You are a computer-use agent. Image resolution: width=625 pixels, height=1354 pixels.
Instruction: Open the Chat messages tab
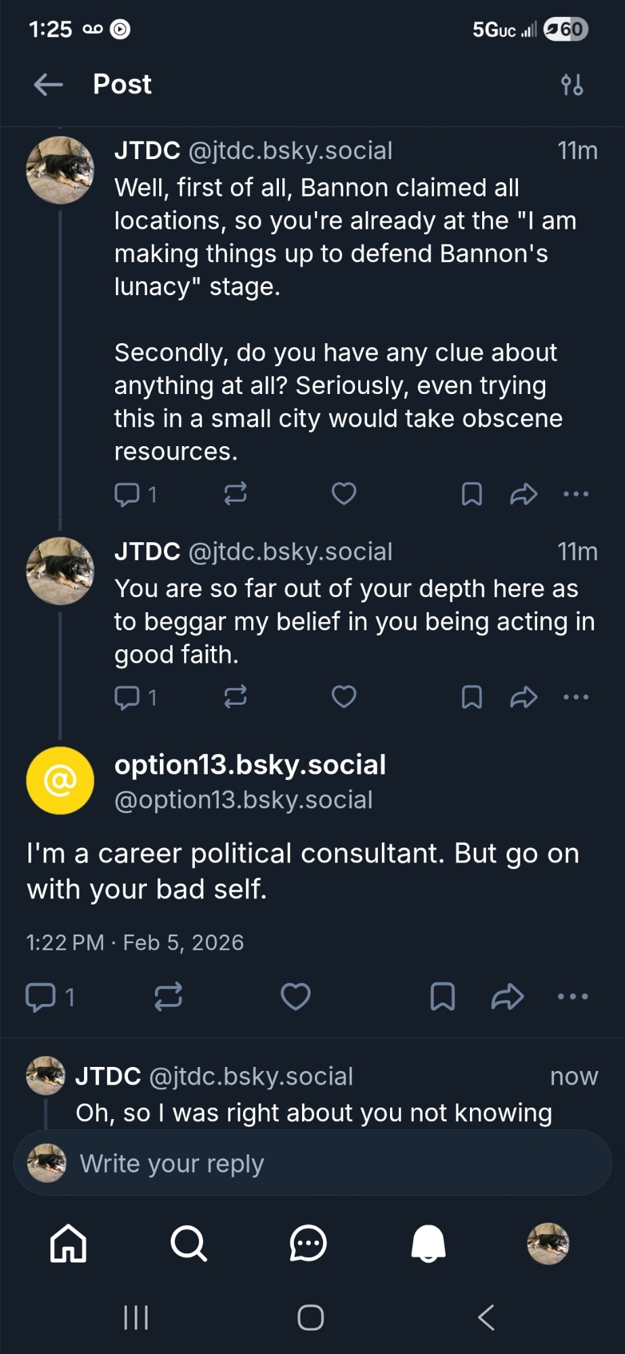(308, 1244)
